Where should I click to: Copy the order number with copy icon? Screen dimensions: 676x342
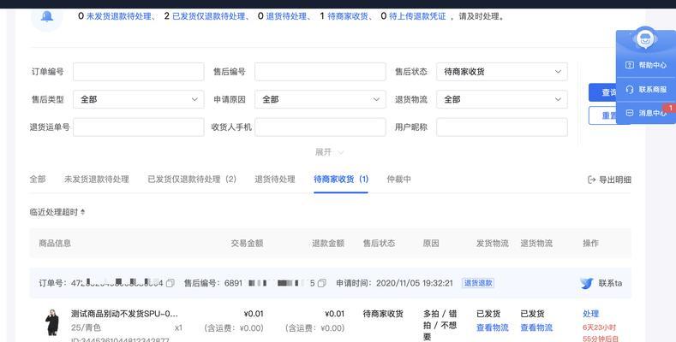[x=170, y=283]
